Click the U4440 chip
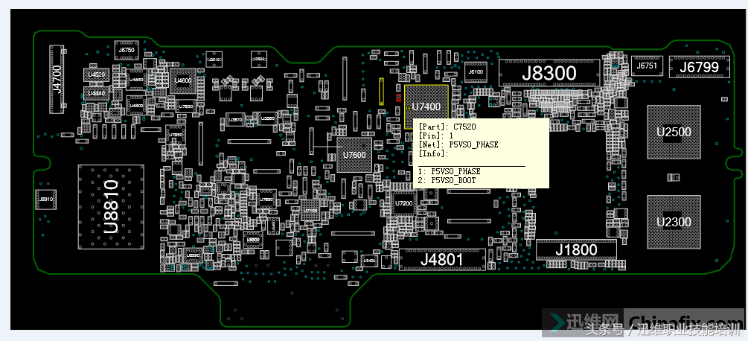 tap(96, 94)
